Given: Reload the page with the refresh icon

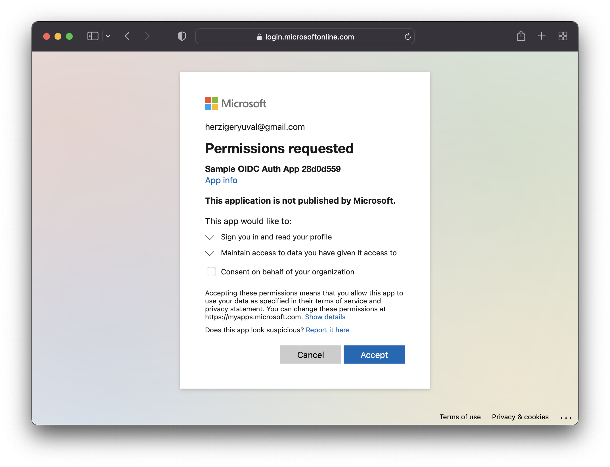Looking at the screenshot, I should pyautogui.click(x=408, y=37).
